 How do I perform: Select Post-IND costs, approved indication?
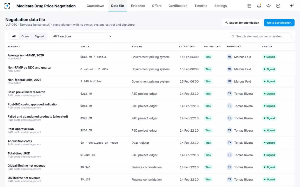[x=33, y=104]
